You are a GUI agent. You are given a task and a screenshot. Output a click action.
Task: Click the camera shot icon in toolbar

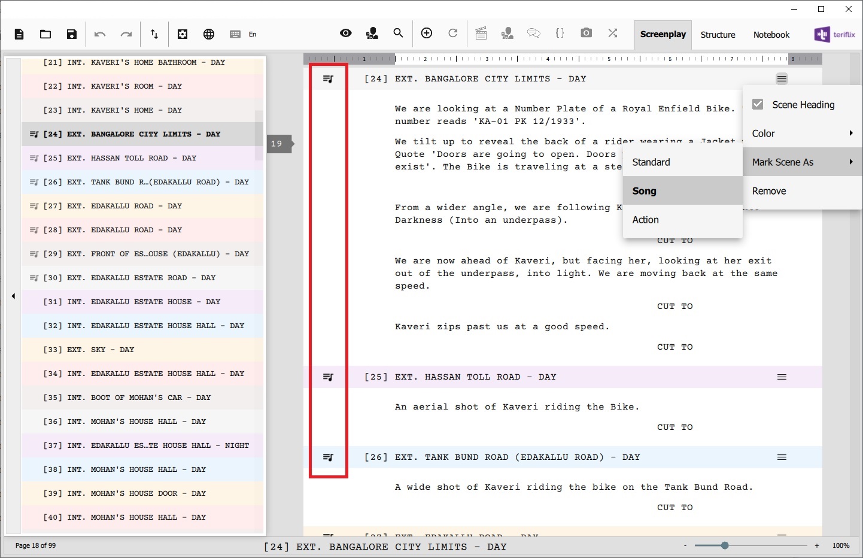[587, 33]
